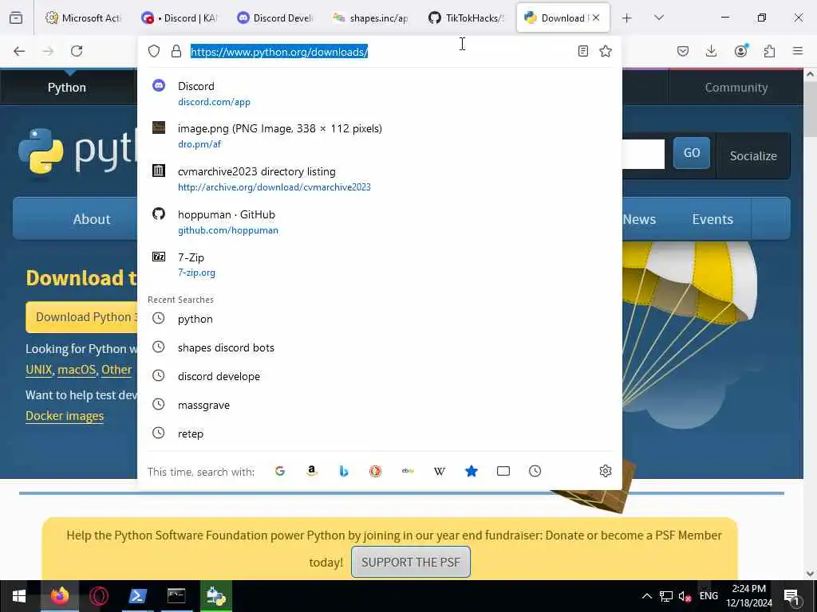Open tracking protection shield icon
The height and width of the screenshot is (612, 817).
154,51
